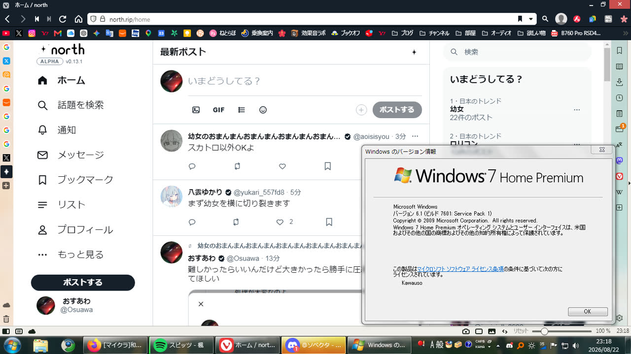This screenshot has height=354, width=631.
Task: Toggle the bookmark icon in address bar
Action: click(x=520, y=19)
